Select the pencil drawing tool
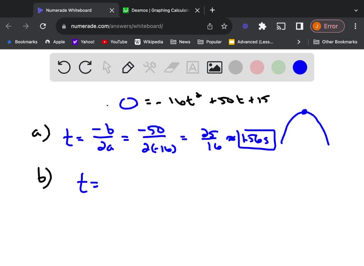The image size is (364, 266). tap(128, 67)
